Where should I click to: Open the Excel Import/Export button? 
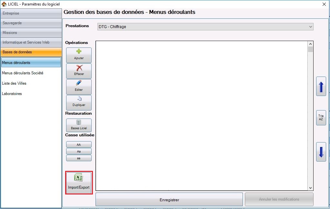(79, 183)
